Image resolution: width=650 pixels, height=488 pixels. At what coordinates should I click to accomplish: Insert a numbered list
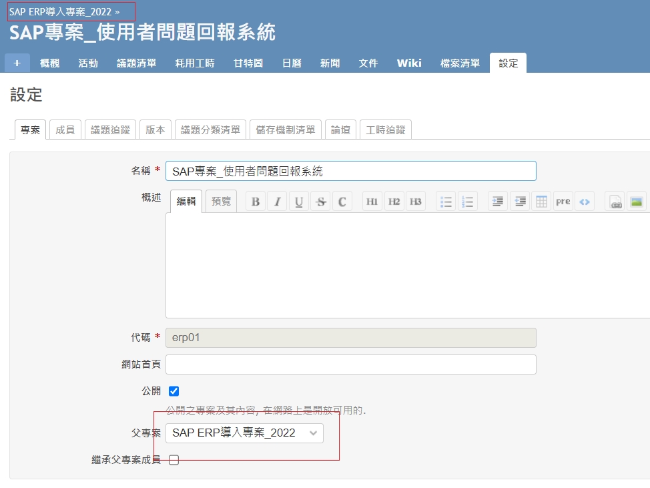pyautogui.click(x=468, y=202)
